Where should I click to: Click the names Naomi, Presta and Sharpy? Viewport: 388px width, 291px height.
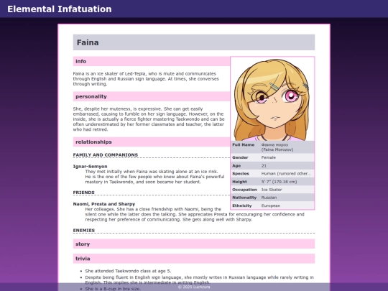(x=104, y=204)
